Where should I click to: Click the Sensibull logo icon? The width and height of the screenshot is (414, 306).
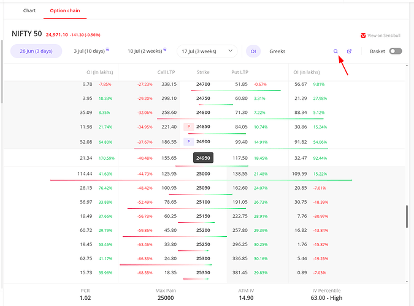(x=363, y=35)
